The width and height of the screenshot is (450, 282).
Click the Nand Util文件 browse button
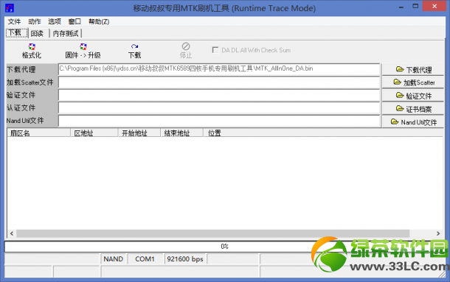coord(412,122)
